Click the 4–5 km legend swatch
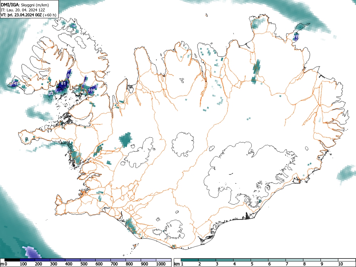Image resolution: width=356 pixels, height=267 pixels. [x=242, y=260]
